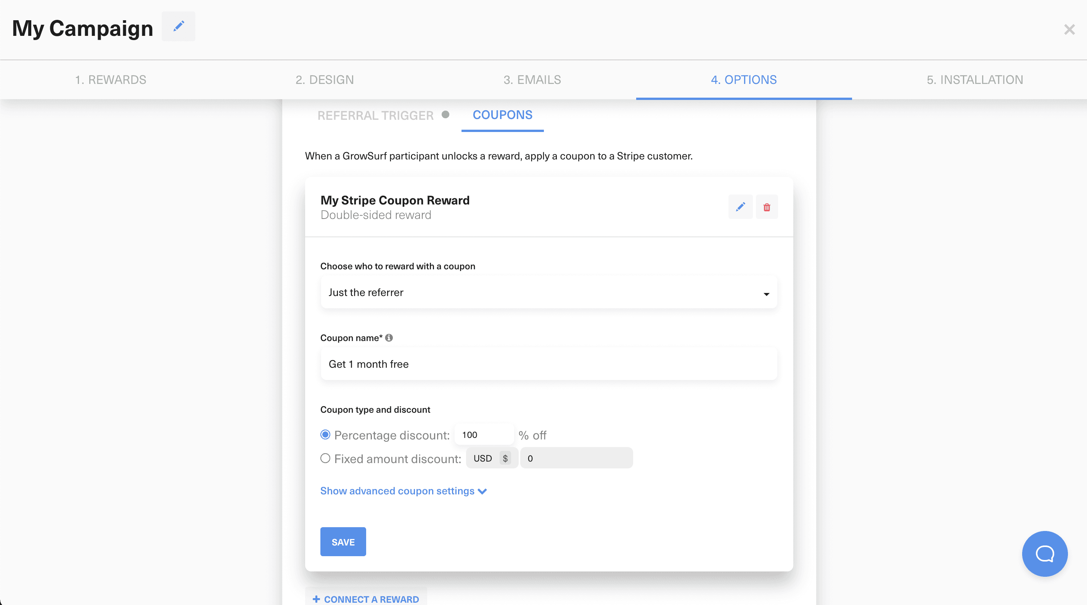This screenshot has height=605, width=1087.
Task: Click the pencil icon to rename My Campaign
Action: (x=178, y=26)
